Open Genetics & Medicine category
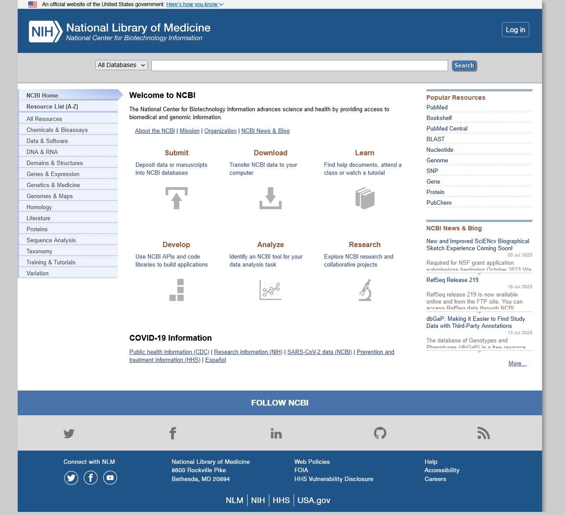This screenshot has height=515, width=565. coord(68,185)
